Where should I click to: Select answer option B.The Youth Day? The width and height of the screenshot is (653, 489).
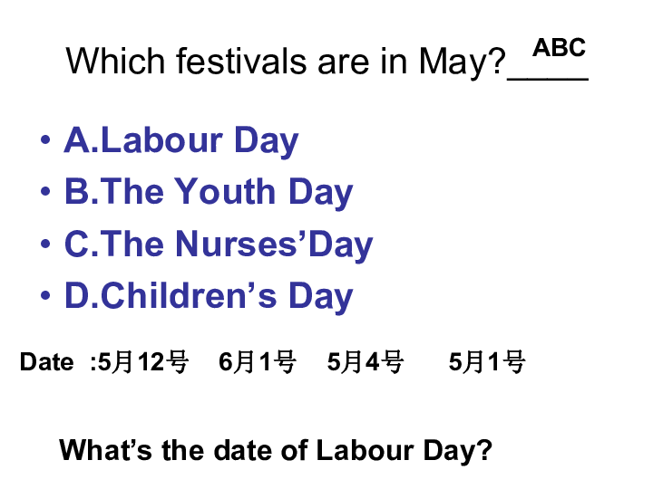tap(209, 193)
